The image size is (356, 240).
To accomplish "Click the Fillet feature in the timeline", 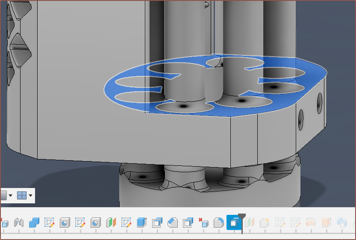I will tap(218, 223).
